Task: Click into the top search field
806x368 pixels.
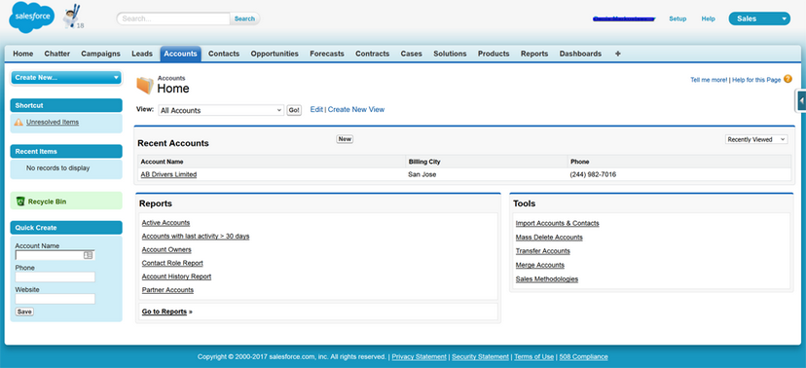Action: [173, 18]
